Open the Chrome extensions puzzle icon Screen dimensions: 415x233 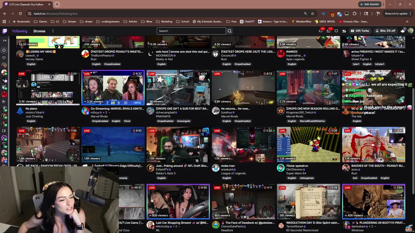(354, 14)
